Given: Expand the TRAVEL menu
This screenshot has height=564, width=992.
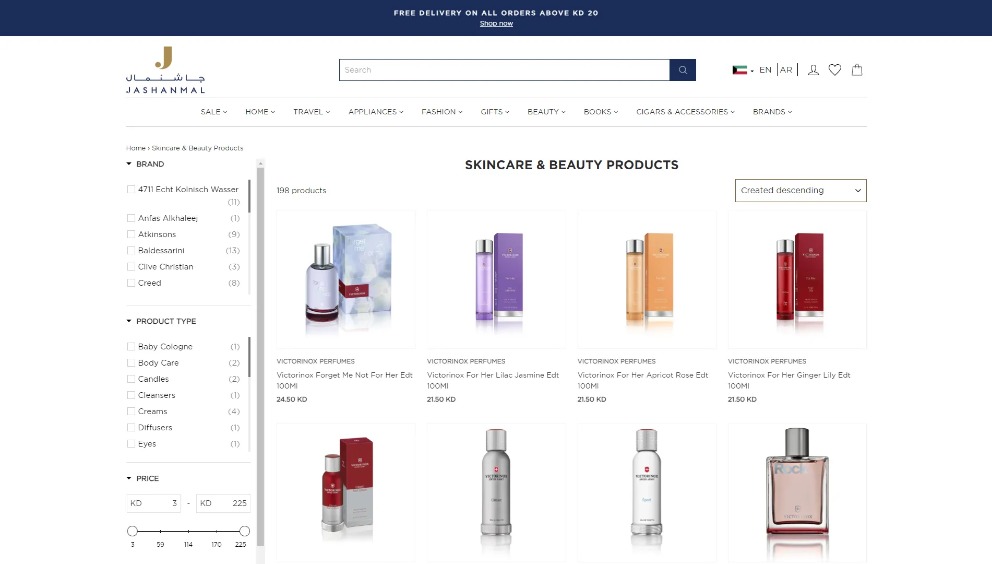Looking at the screenshot, I should coord(312,112).
